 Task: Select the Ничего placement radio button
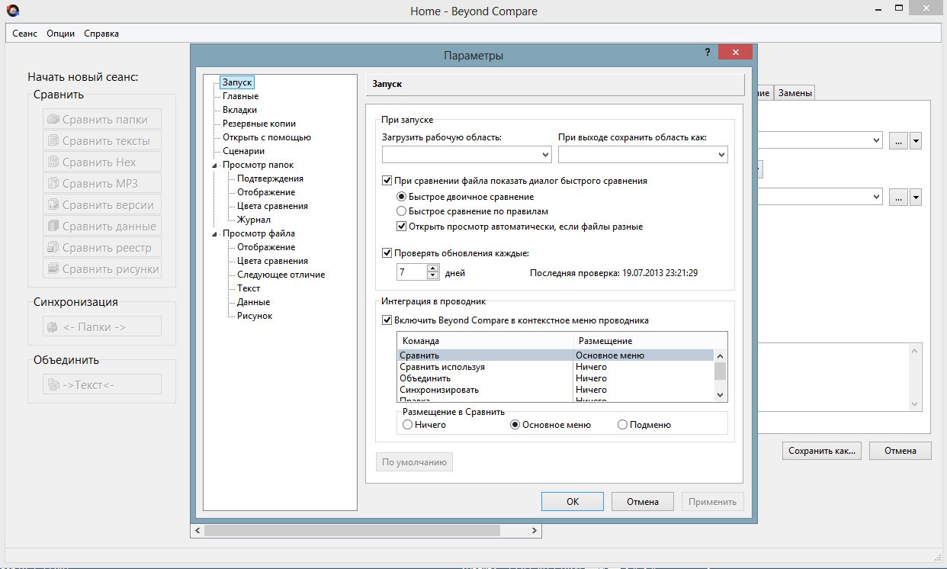(x=408, y=425)
